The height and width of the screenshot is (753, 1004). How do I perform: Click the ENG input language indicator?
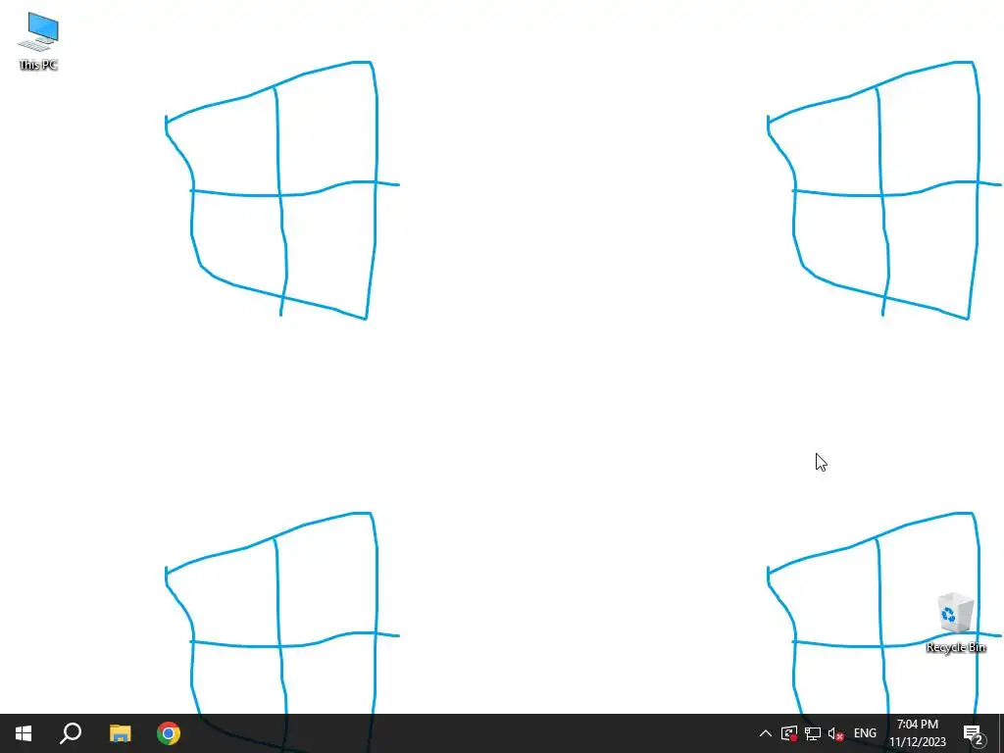(865, 733)
